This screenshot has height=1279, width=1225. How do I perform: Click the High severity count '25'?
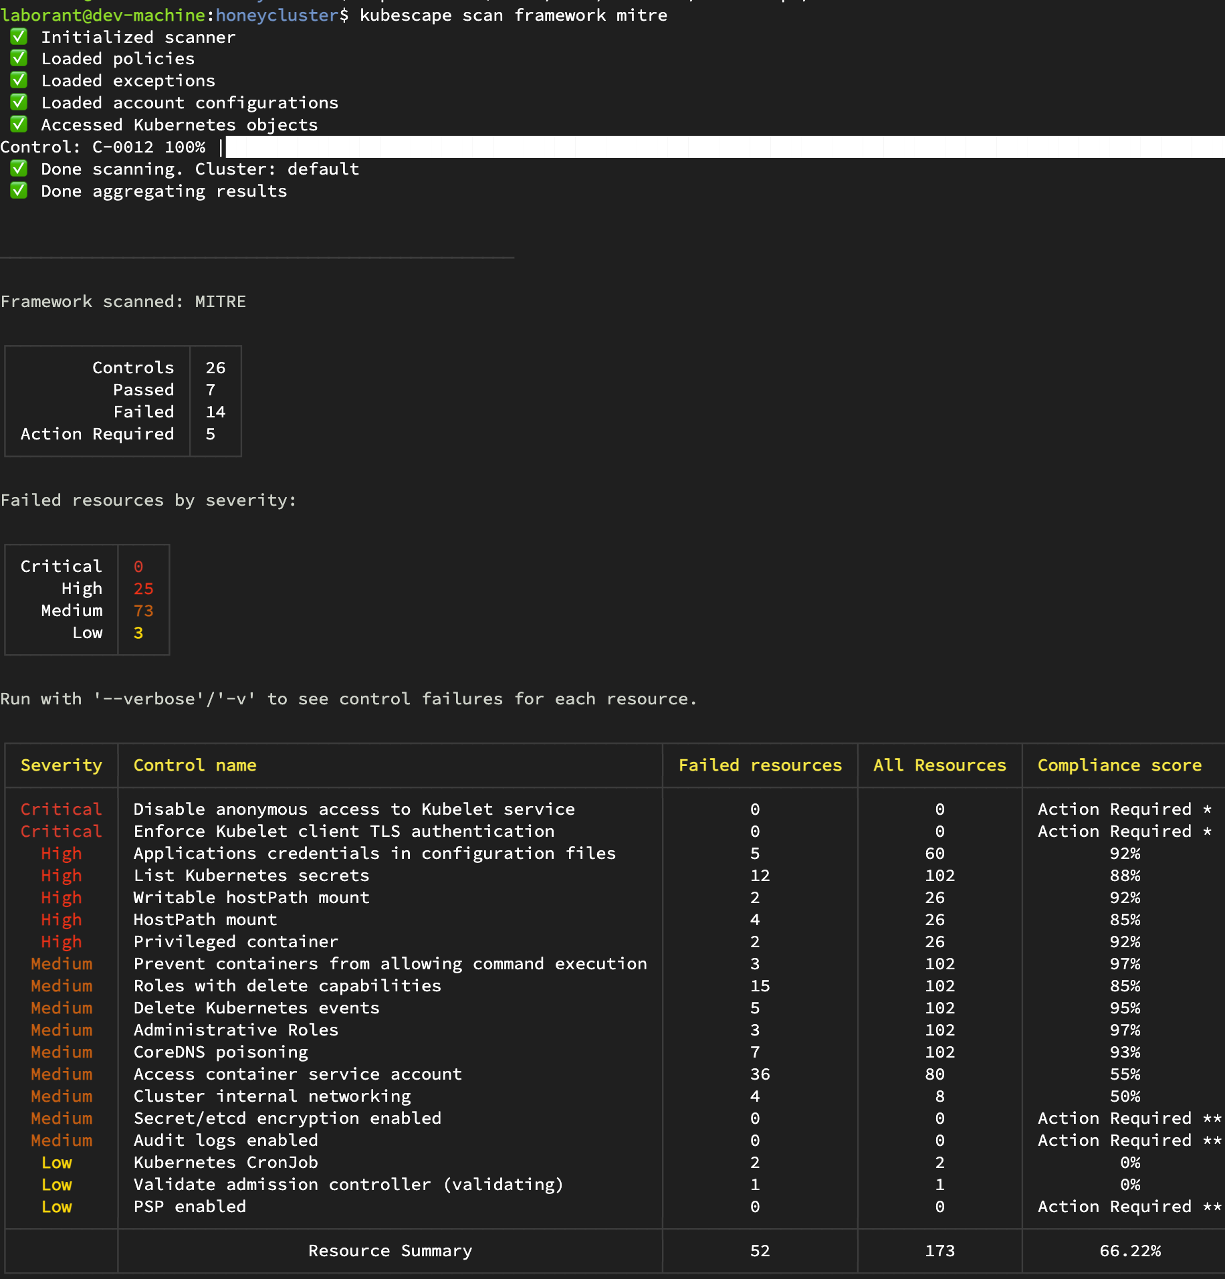(144, 589)
